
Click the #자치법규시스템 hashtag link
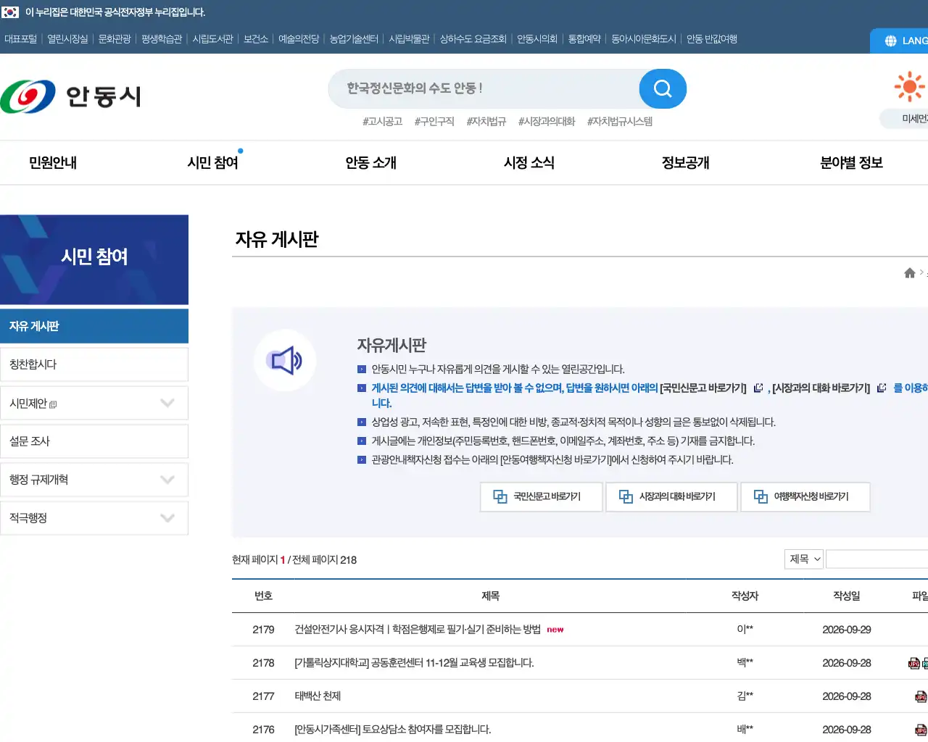(x=620, y=121)
